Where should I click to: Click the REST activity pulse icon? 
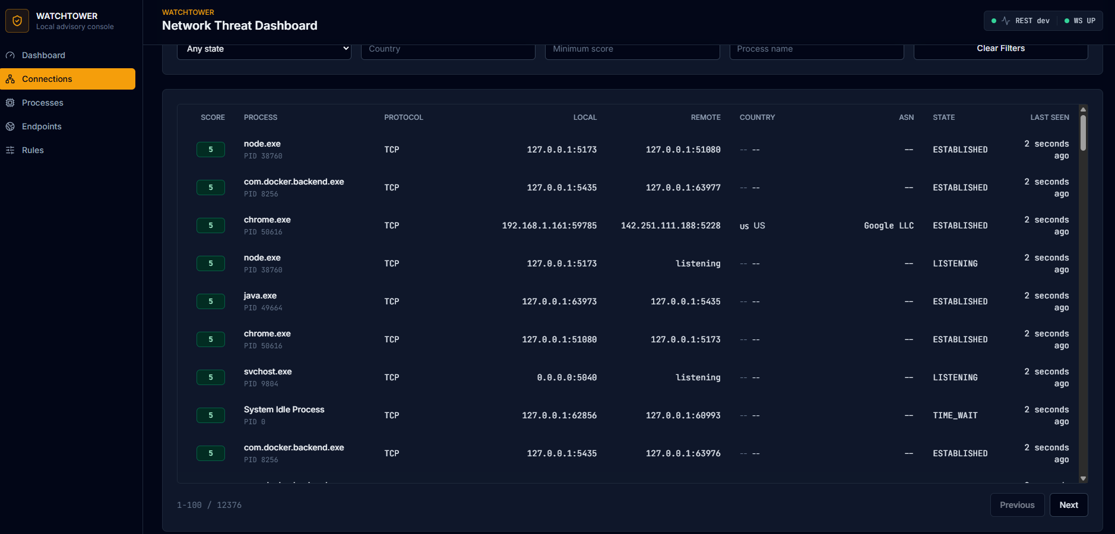coord(1006,21)
